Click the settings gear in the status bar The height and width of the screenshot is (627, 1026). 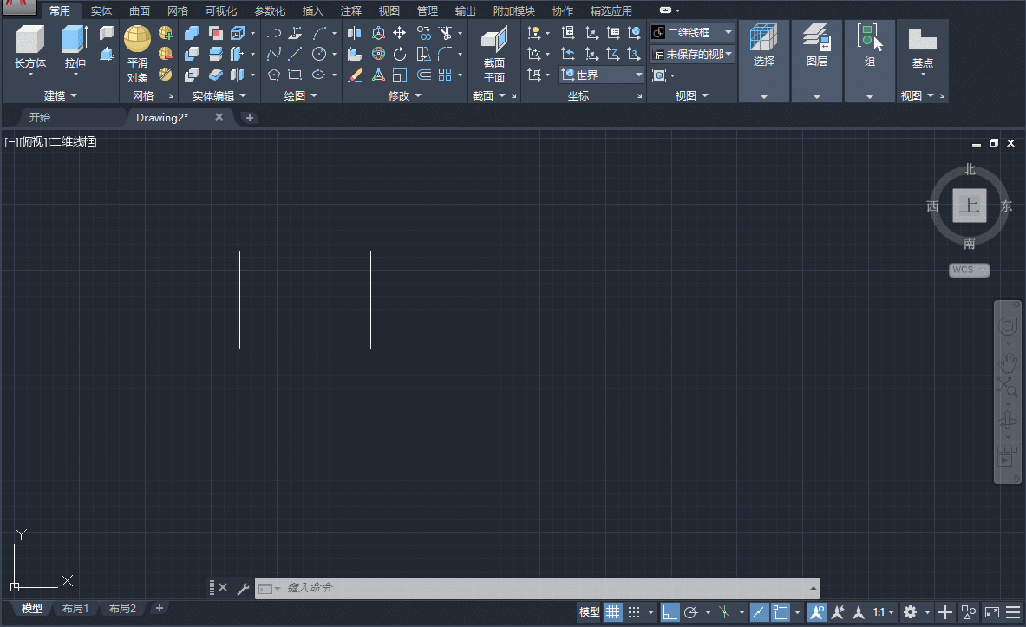[x=910, y=612]
